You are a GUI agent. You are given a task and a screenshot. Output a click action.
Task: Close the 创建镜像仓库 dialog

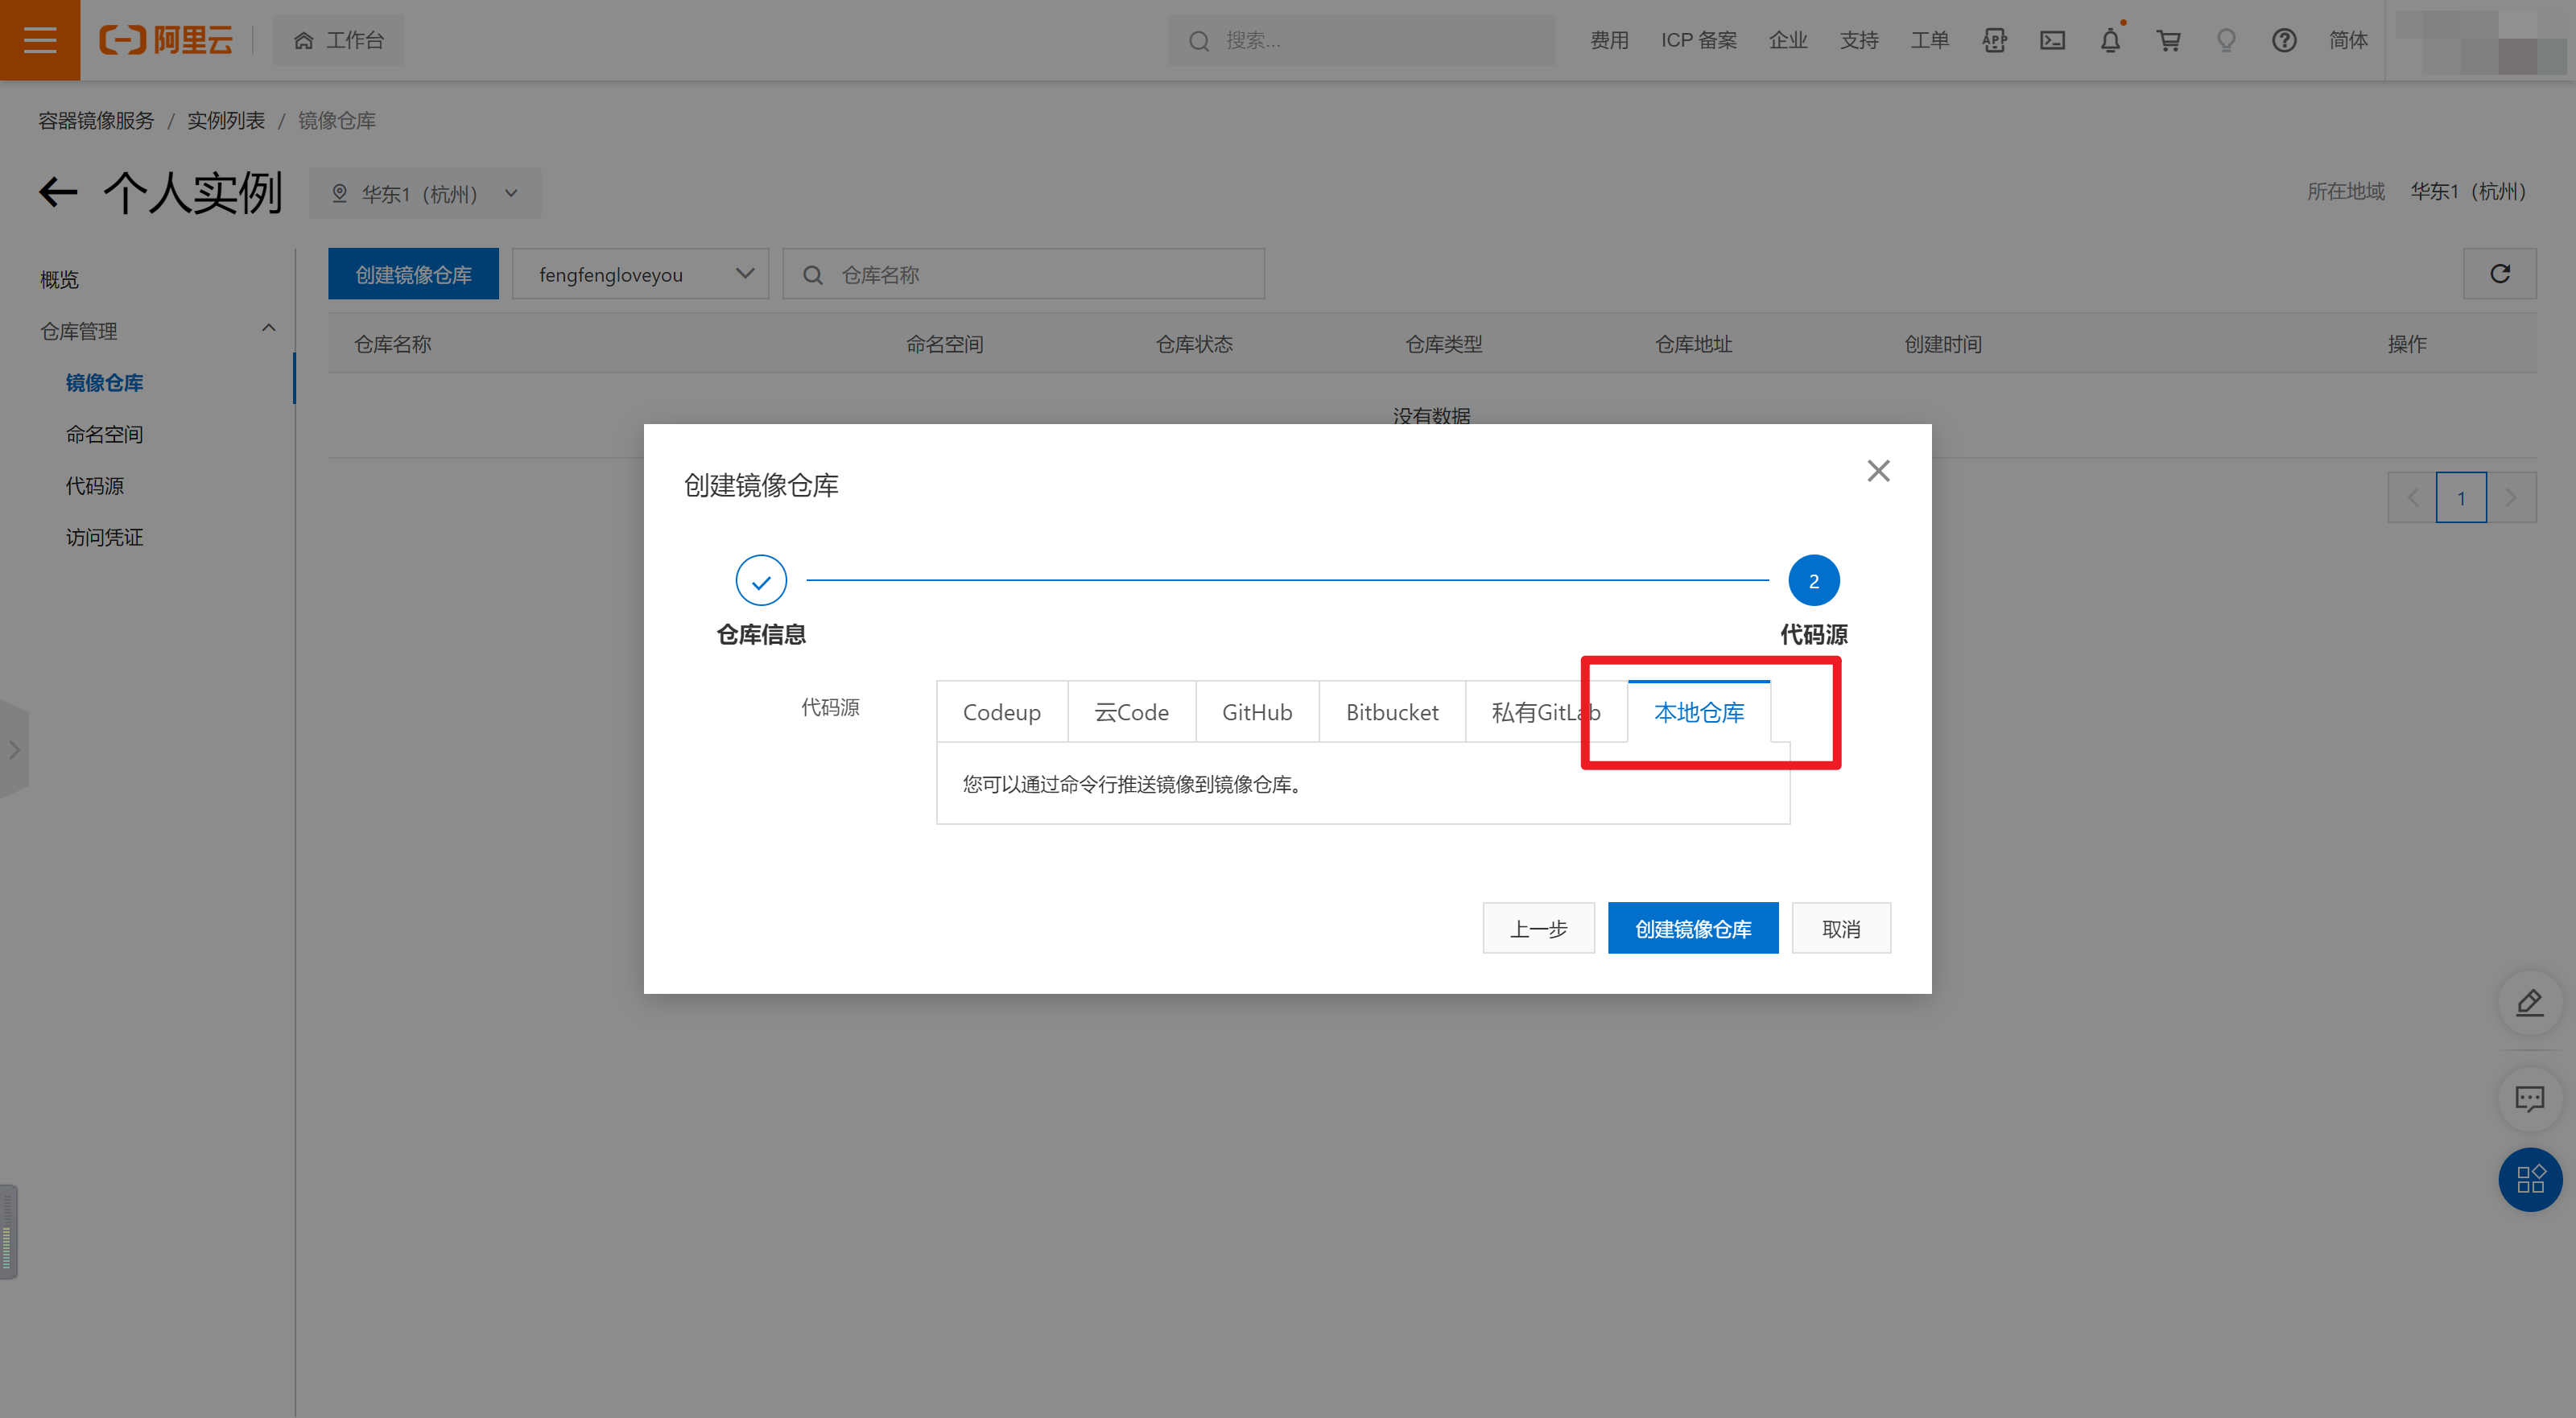(x=1878, y=471)
